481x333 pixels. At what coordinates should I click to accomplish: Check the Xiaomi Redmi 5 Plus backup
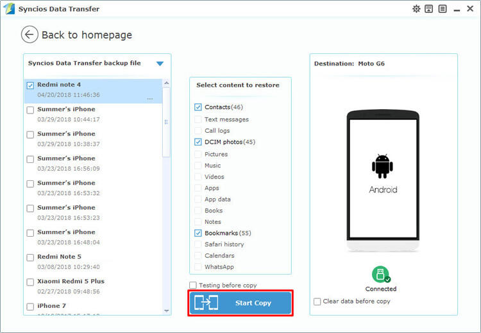[30, 282]
